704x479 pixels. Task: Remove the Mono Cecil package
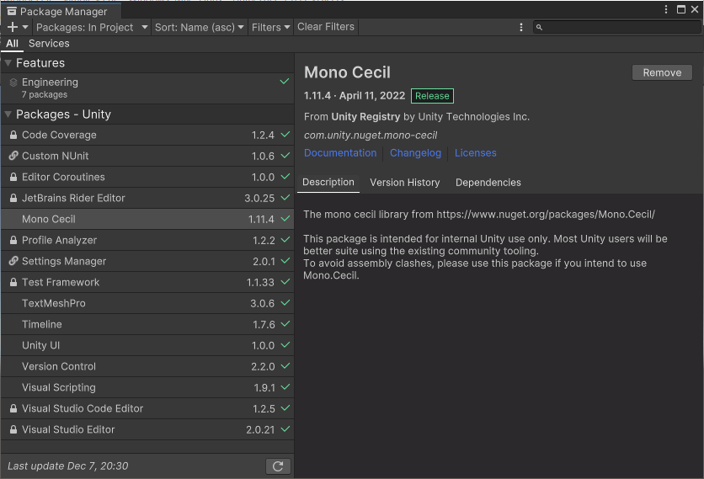[662, 72]
